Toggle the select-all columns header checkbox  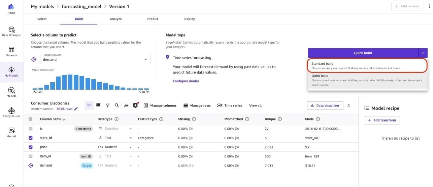click(31, 119)
